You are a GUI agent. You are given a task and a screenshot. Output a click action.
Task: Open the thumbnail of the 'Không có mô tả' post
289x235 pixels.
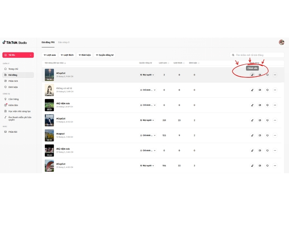pos(49,90)
